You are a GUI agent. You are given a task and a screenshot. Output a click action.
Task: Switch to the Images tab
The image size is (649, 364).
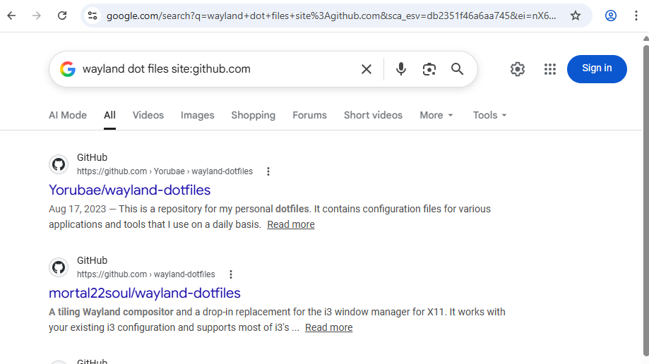pos(197,115)
